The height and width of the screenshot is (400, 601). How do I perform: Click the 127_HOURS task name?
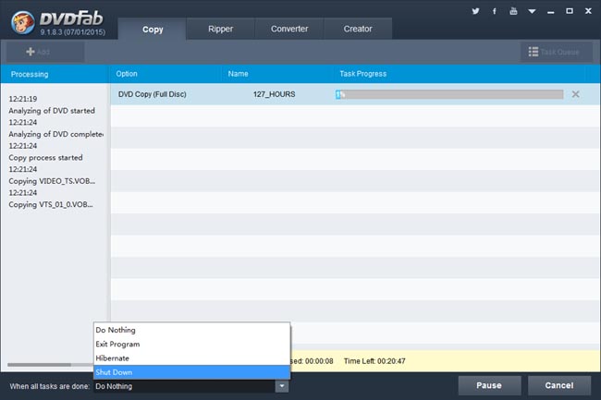point(274,94)
